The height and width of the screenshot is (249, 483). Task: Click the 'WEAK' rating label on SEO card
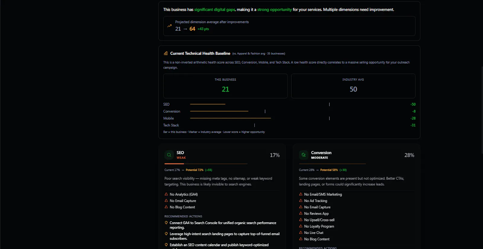click(181, 158)
